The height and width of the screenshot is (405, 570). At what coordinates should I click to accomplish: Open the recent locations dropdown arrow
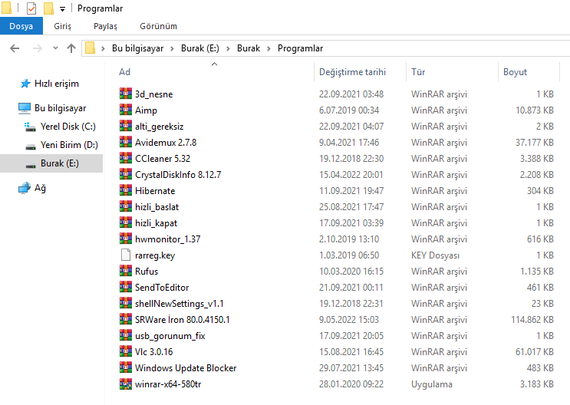point(55,48)
